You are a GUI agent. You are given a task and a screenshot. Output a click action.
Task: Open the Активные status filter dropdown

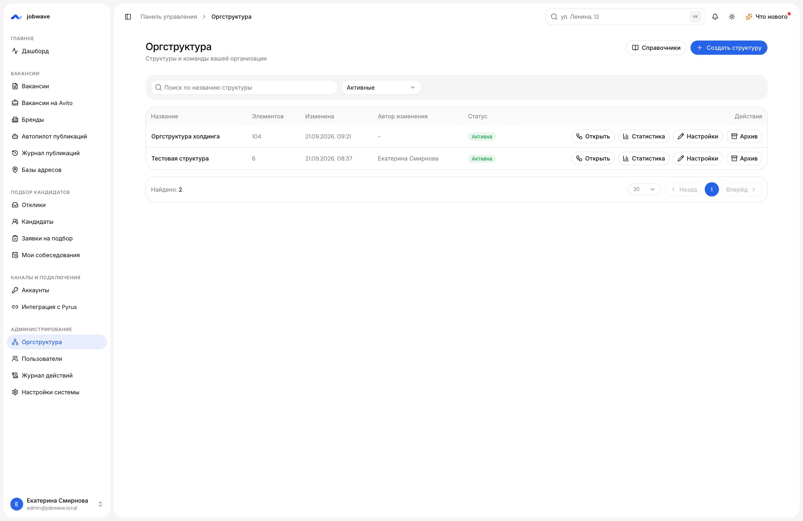[381, 87]
